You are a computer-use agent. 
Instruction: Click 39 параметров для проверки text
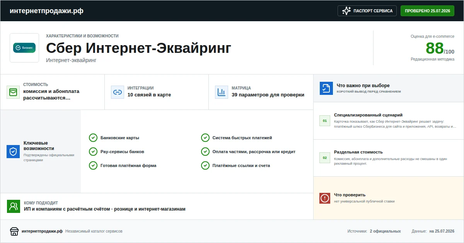point(268,95)
